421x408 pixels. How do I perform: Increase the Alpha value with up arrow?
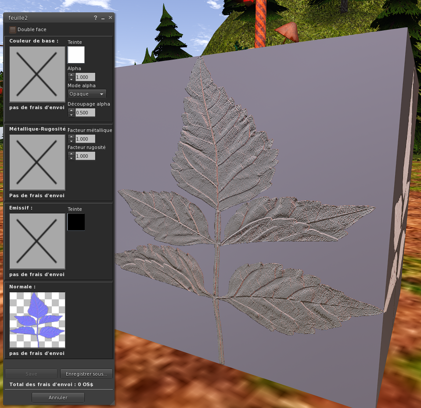point(71,75)
